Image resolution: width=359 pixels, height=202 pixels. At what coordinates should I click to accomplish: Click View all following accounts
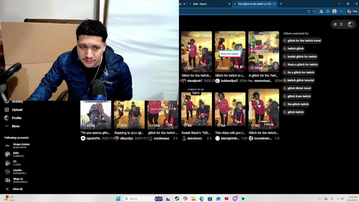[14, 189]
